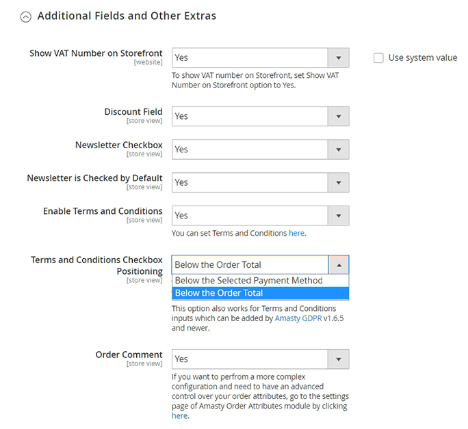Screen dimensions: 468x429
Task: Open the Order Comment dropdown
Action: pos(250,359)
